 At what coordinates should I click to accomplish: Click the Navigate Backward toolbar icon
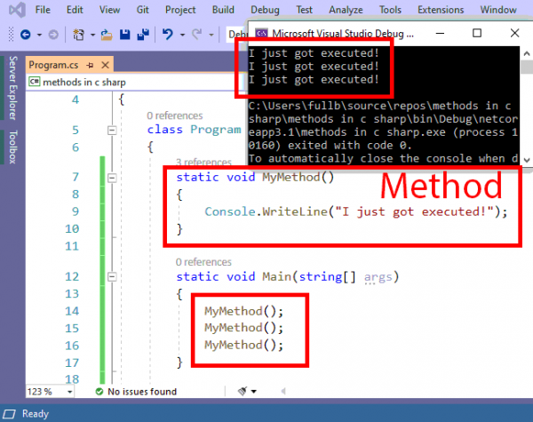(x=24, y=36)
